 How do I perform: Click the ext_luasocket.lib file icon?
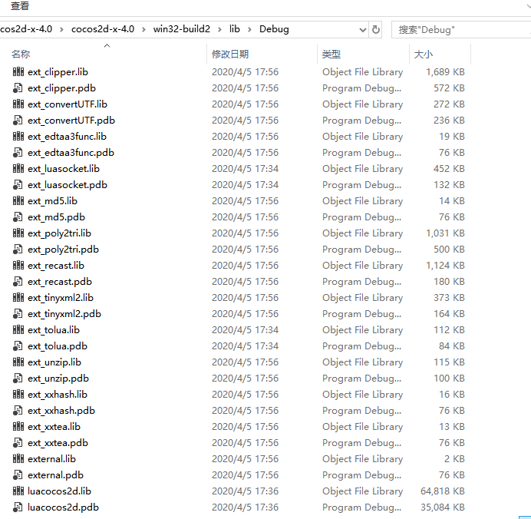click(18, 168)
